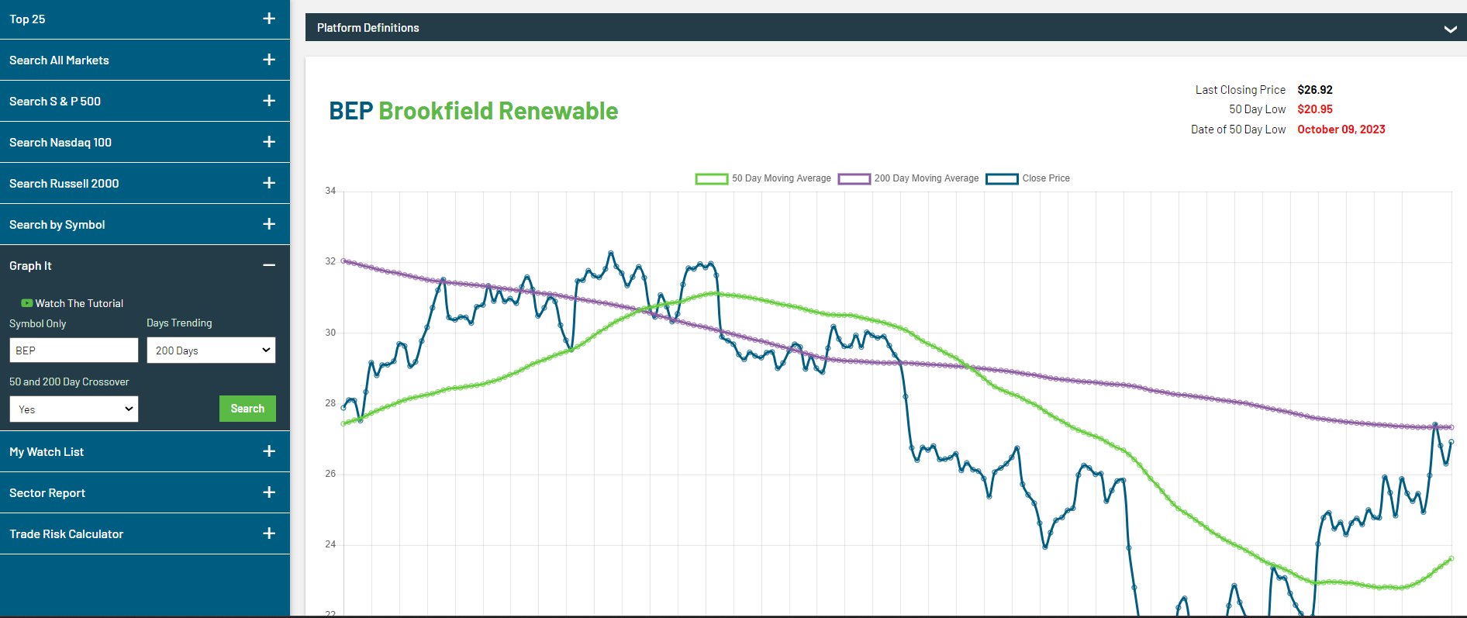The height and width of the screenshot is (618, 1467).
Task: Open the Search Russell 2000 section
Action: (145, 183)
